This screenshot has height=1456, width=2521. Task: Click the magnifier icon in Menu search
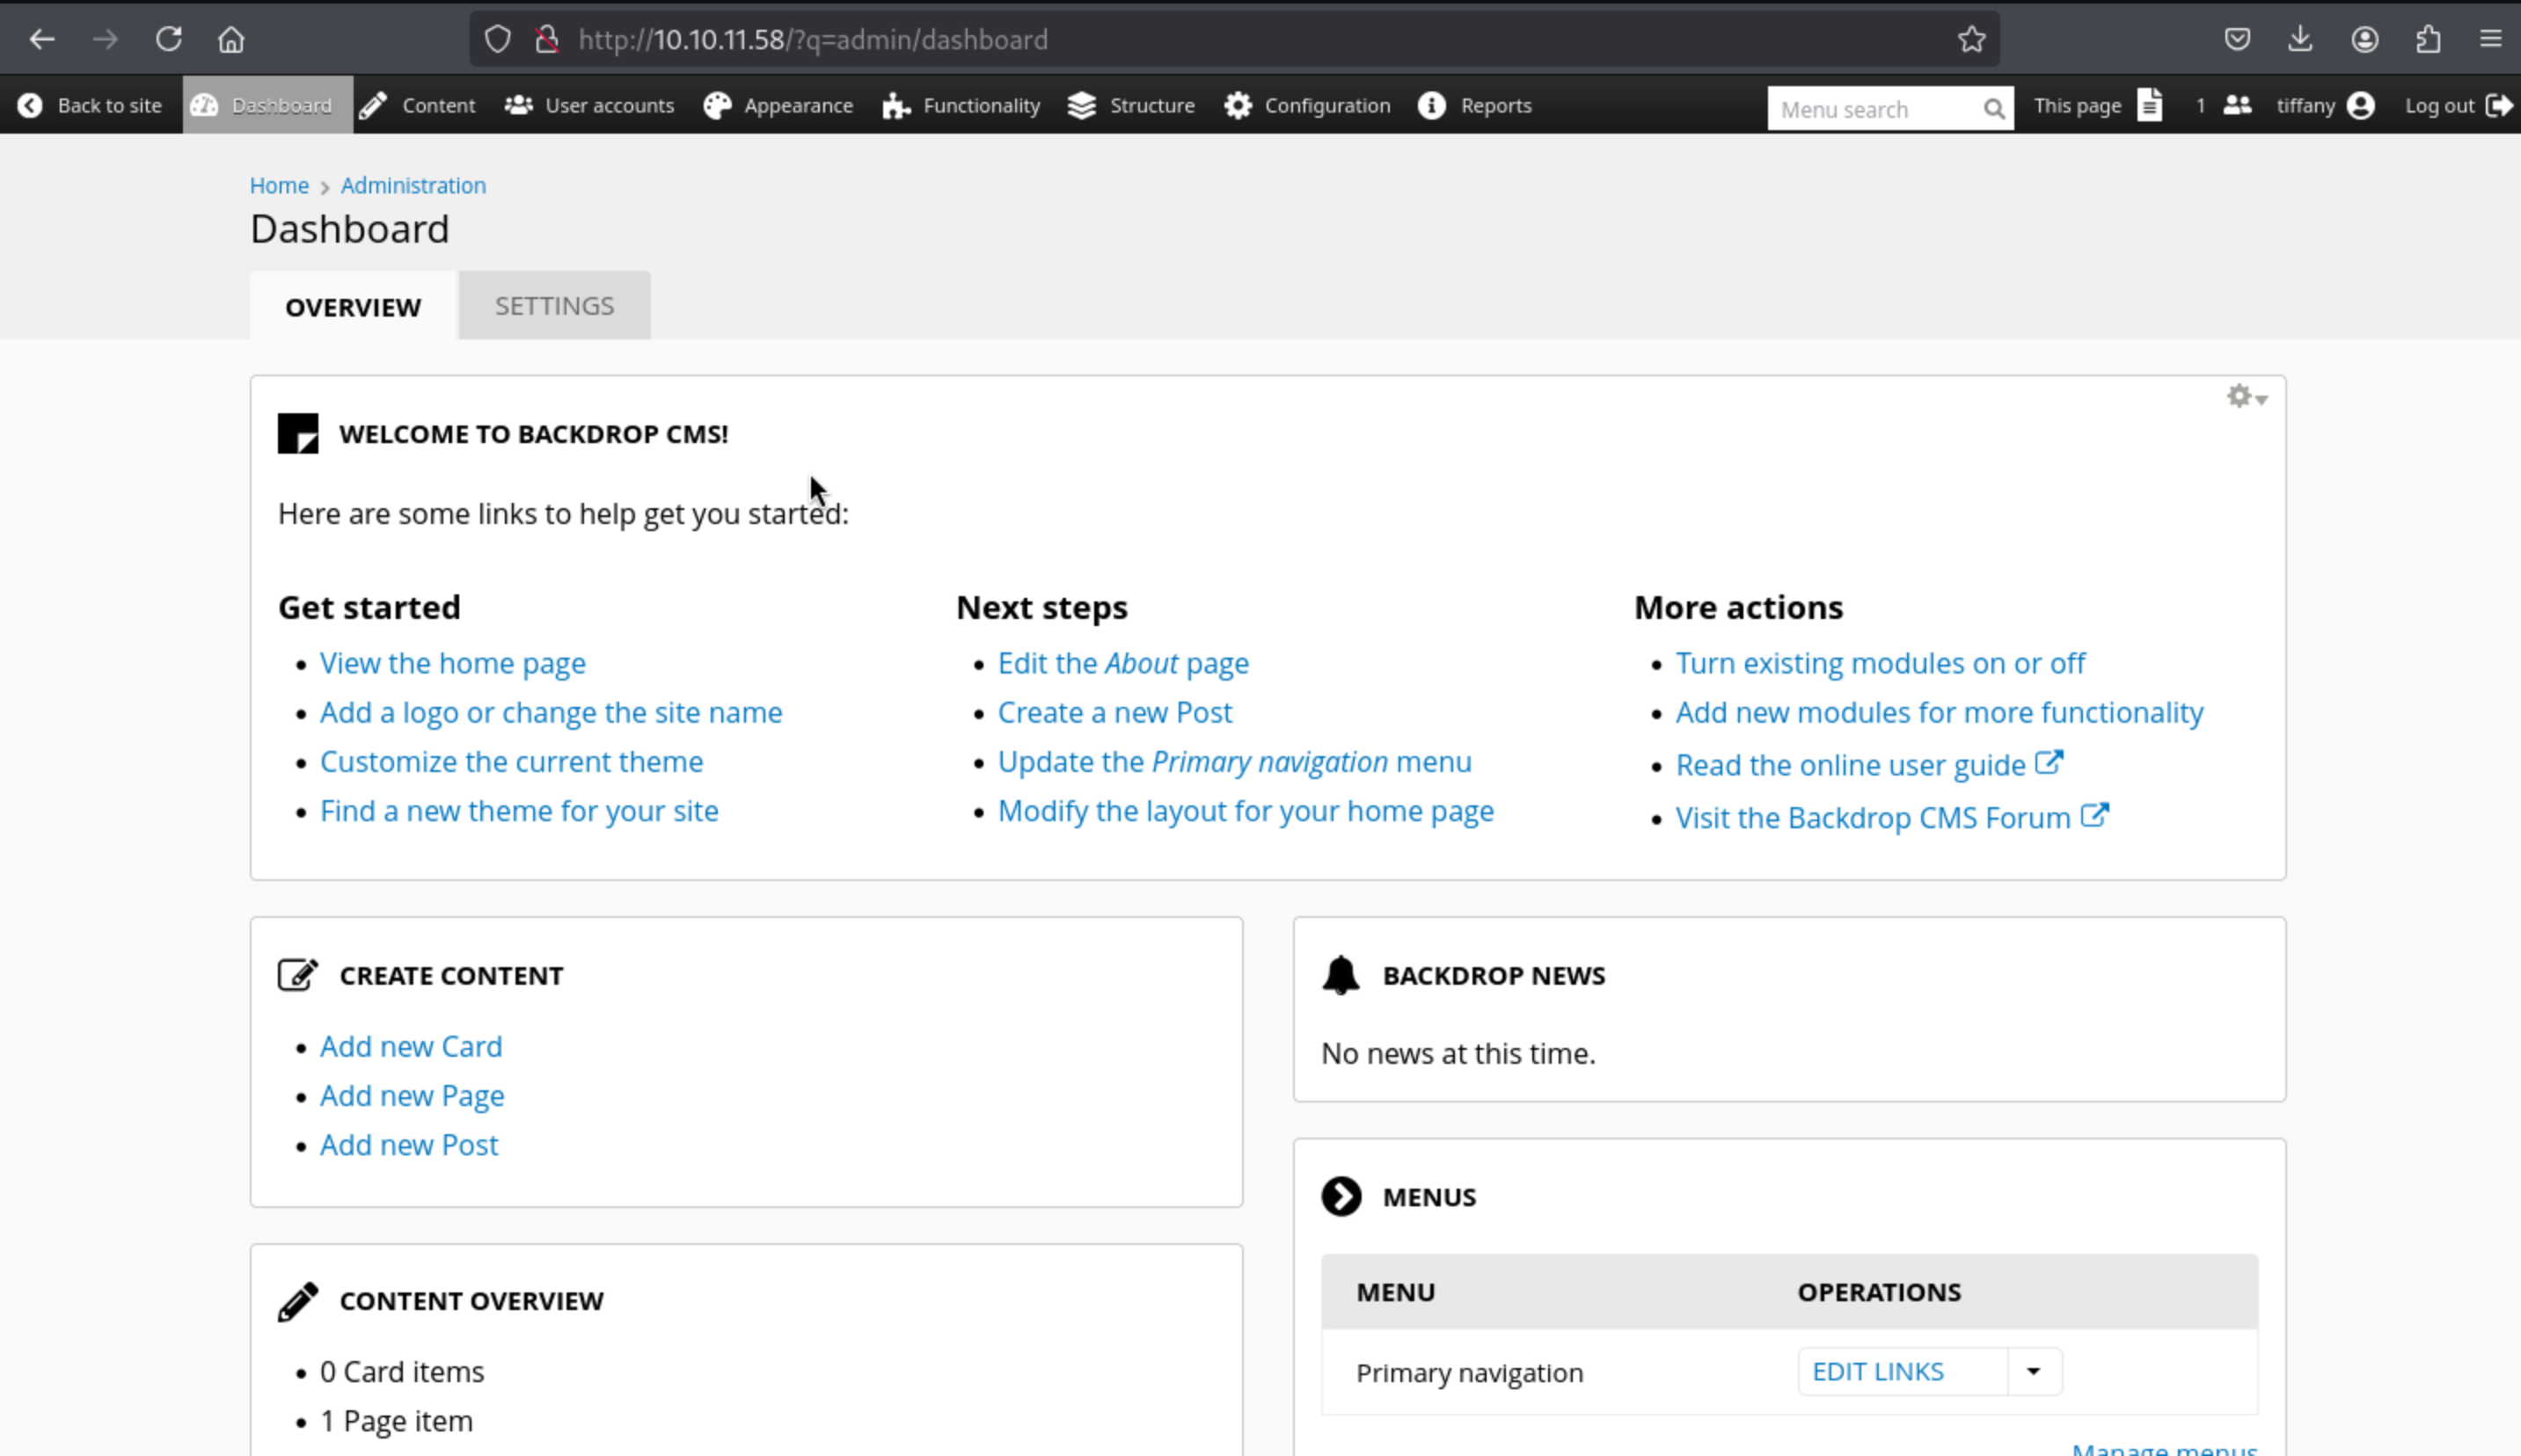click(1993, 109)
